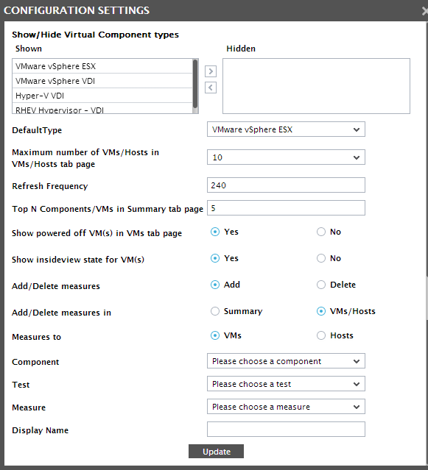Select Hyper-V VDI in Shown list
428x470 pixels.
[x=102, y=96]
